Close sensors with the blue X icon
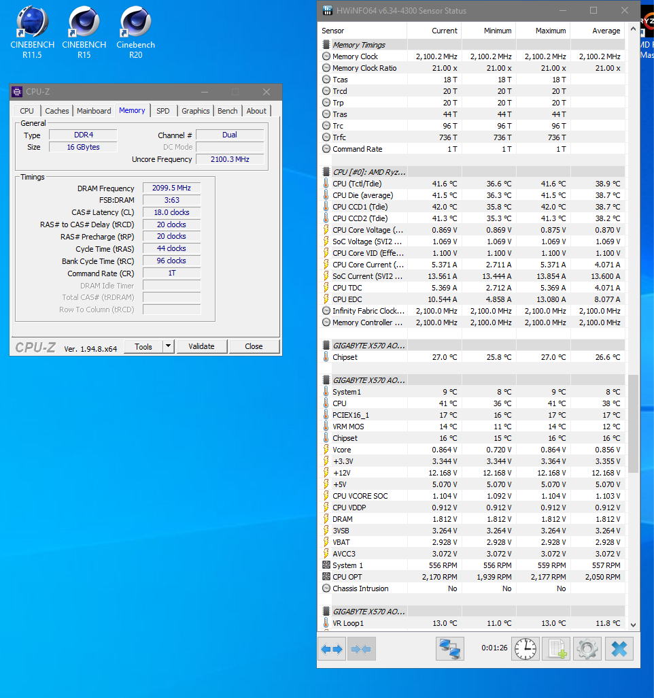This screenshot has height=698, width=654. pos(619,648)
